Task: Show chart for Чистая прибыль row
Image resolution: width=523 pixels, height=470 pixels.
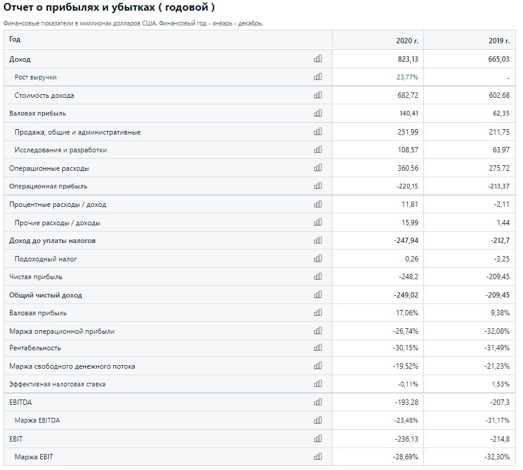Action: (x=318, y=276)
